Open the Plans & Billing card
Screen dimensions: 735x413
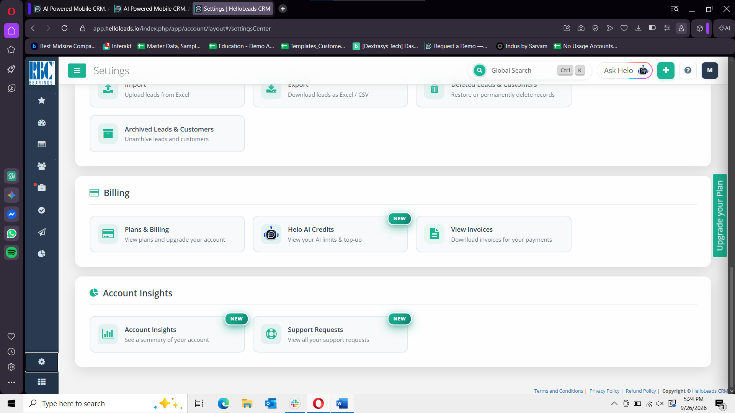[x=167, y=234]
